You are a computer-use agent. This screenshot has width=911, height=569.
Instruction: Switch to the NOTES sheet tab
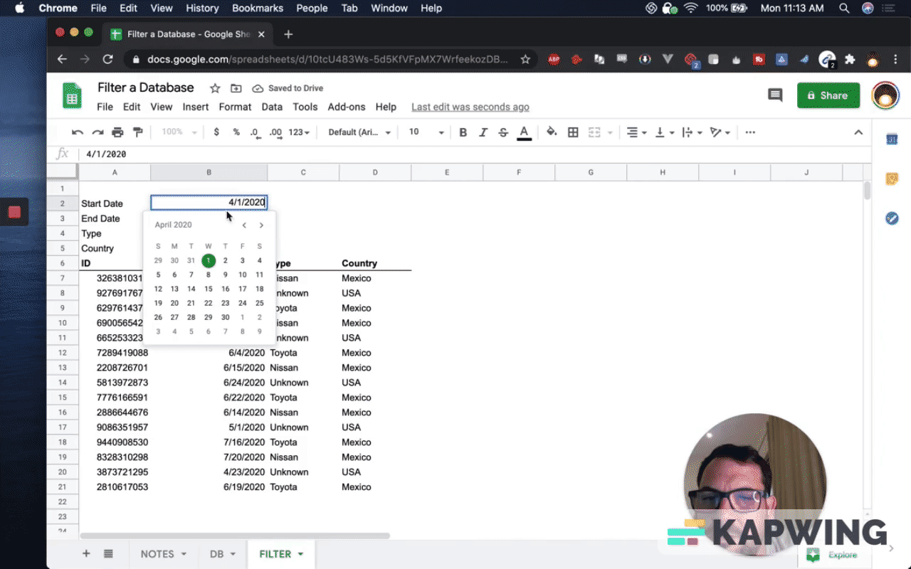164,554
